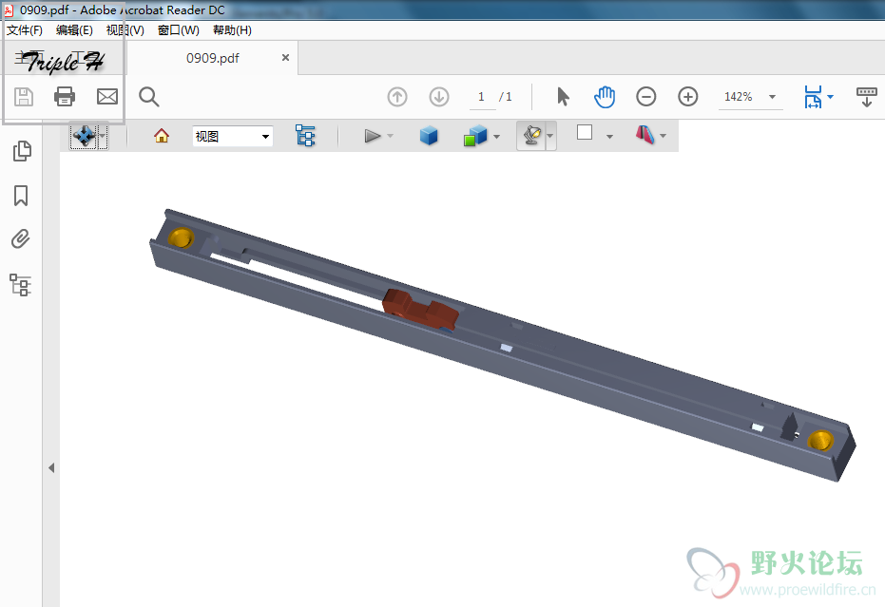Open the model tree side panel

[21, 285]
